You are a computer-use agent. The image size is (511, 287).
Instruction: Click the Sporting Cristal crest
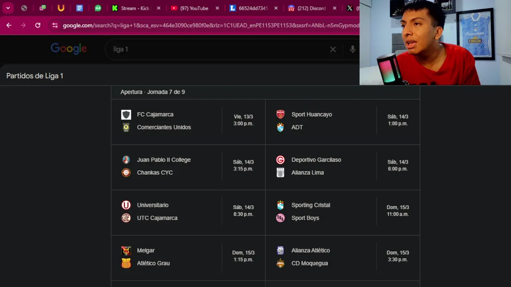click(281, 205)
